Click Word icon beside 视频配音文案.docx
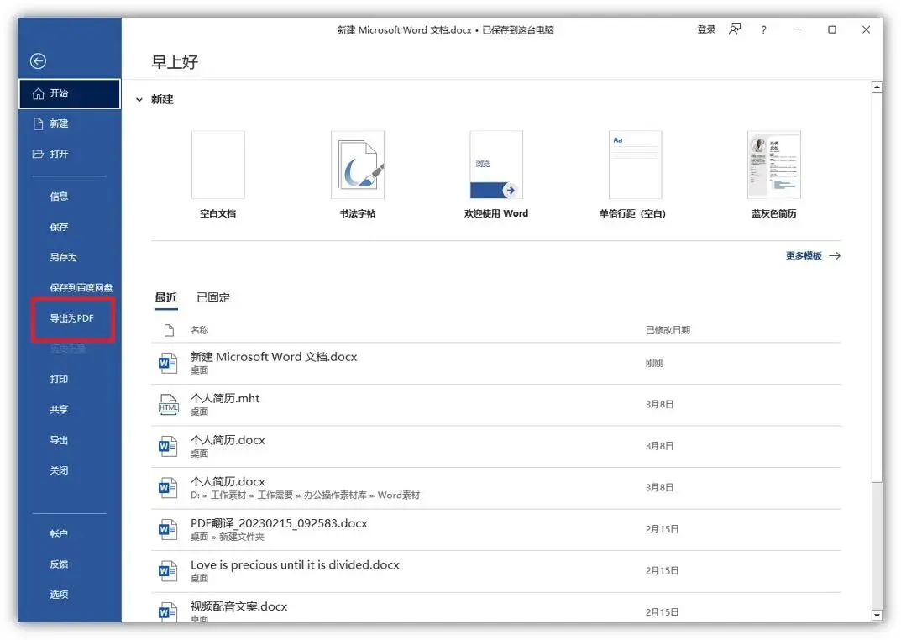This screenshot has width=901, height=640. click(168, 611)
